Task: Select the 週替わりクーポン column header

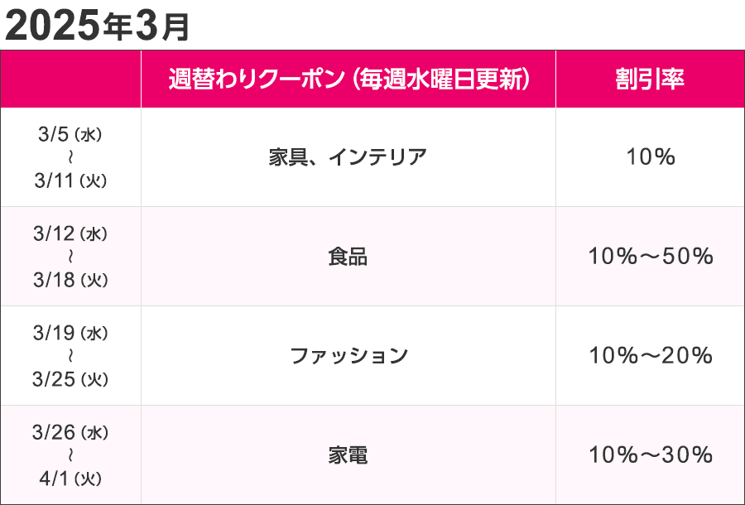Action: 348,79
